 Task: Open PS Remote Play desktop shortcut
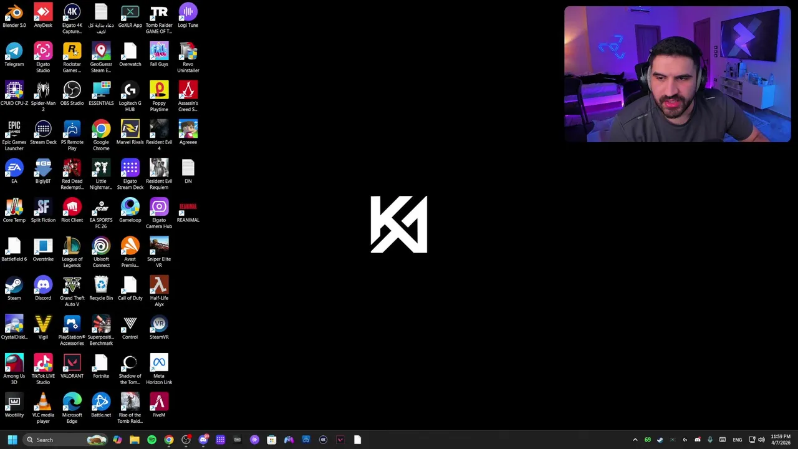(72, 136)
